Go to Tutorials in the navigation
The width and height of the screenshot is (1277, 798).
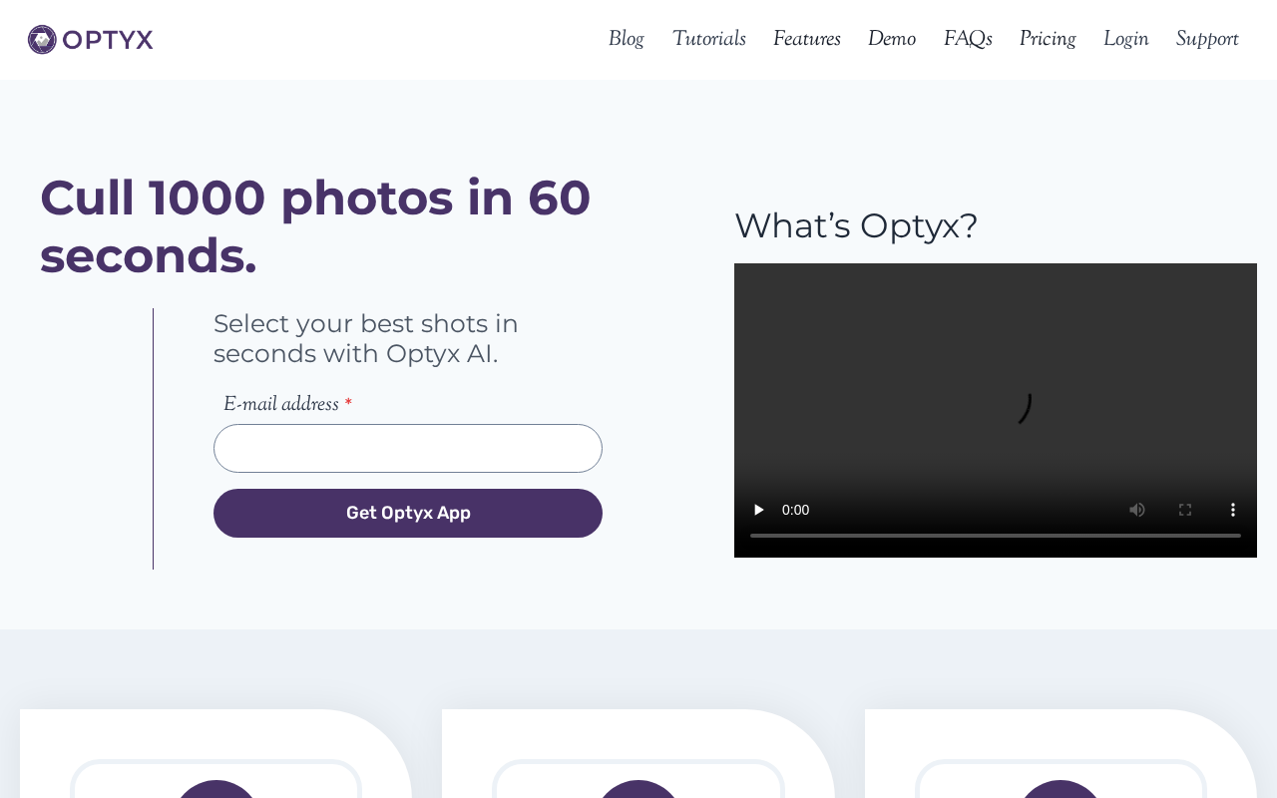point(708,39)
